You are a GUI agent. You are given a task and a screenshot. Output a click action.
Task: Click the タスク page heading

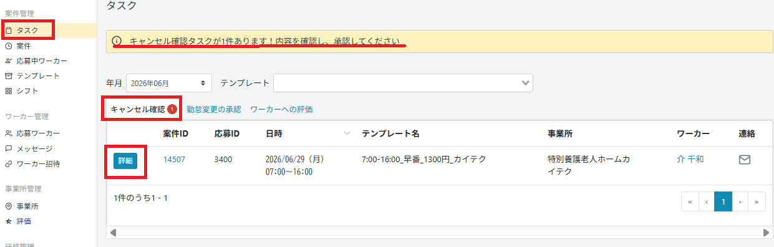click(x=122, y=6)
